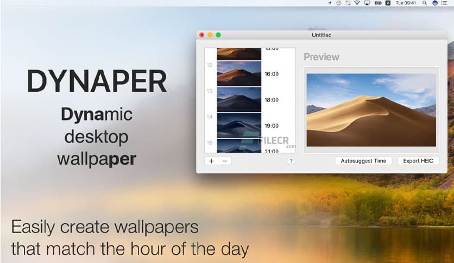Minimize the Untitled window with yellow button
The image size is (454, 263).
pyautogui.click(x=210, y=35)
